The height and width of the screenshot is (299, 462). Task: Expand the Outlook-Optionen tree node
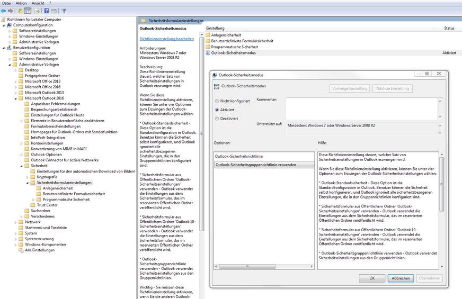[22, 155]
